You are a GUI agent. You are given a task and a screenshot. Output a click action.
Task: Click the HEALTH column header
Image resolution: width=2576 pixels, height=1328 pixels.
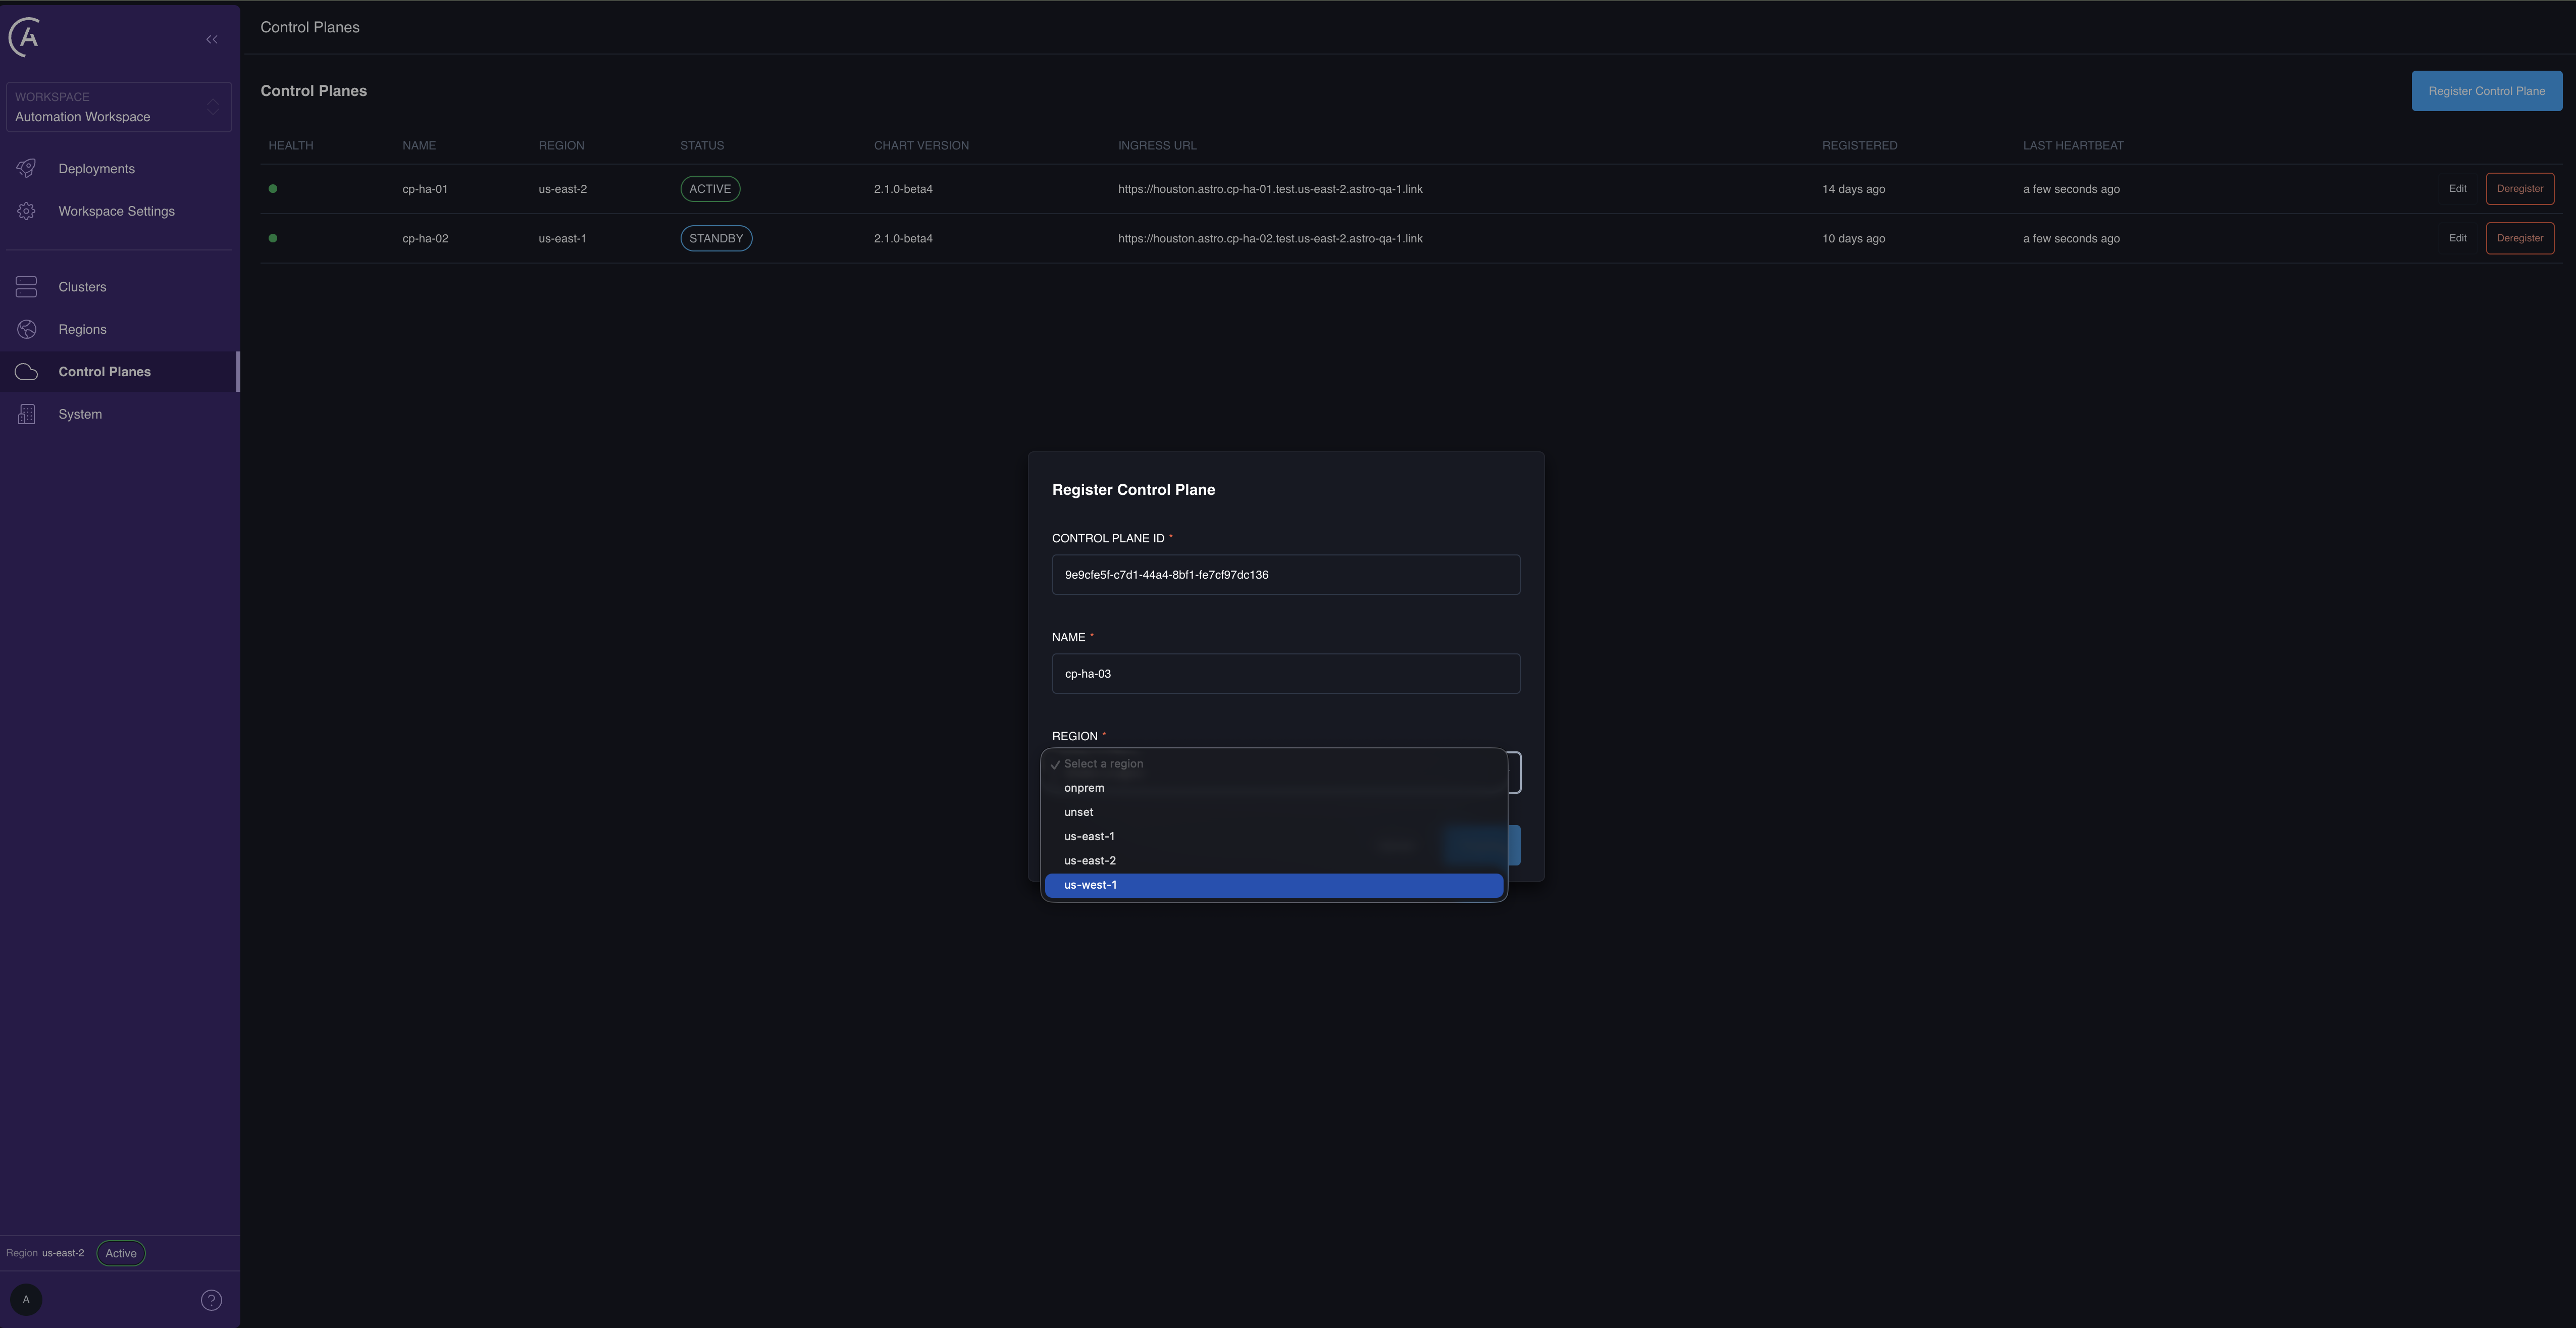291,146
